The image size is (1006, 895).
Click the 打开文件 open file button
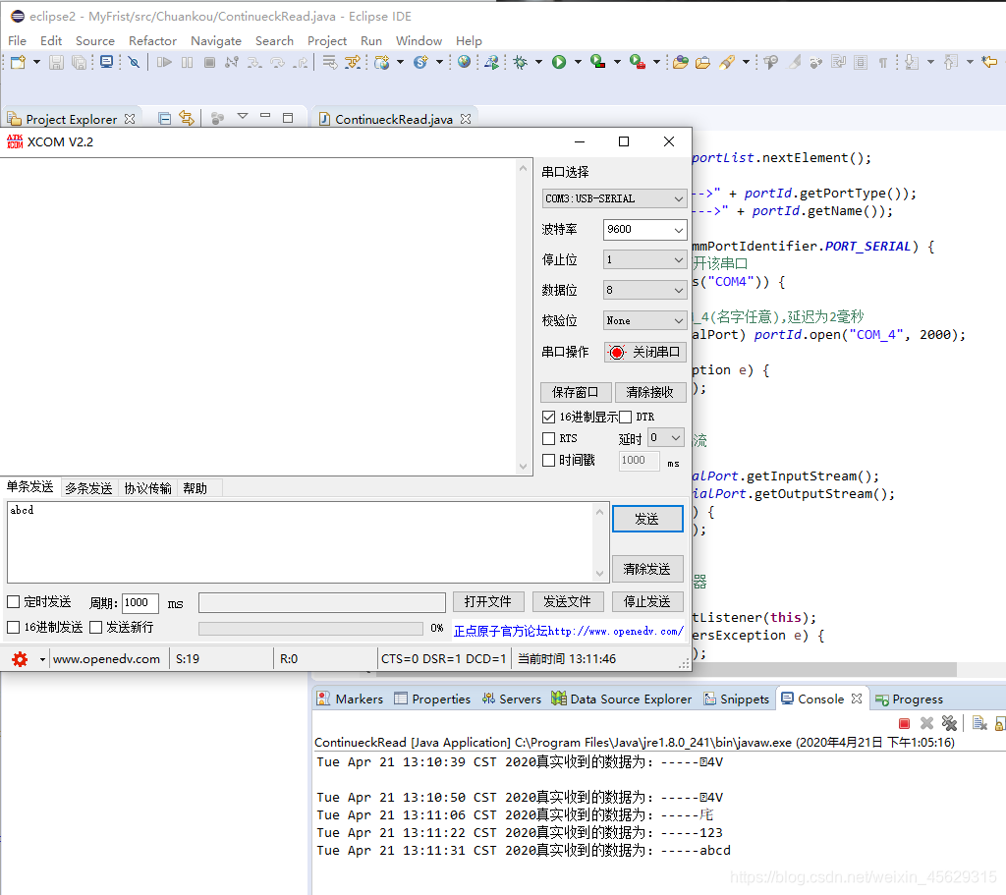[x=488, y=602]
